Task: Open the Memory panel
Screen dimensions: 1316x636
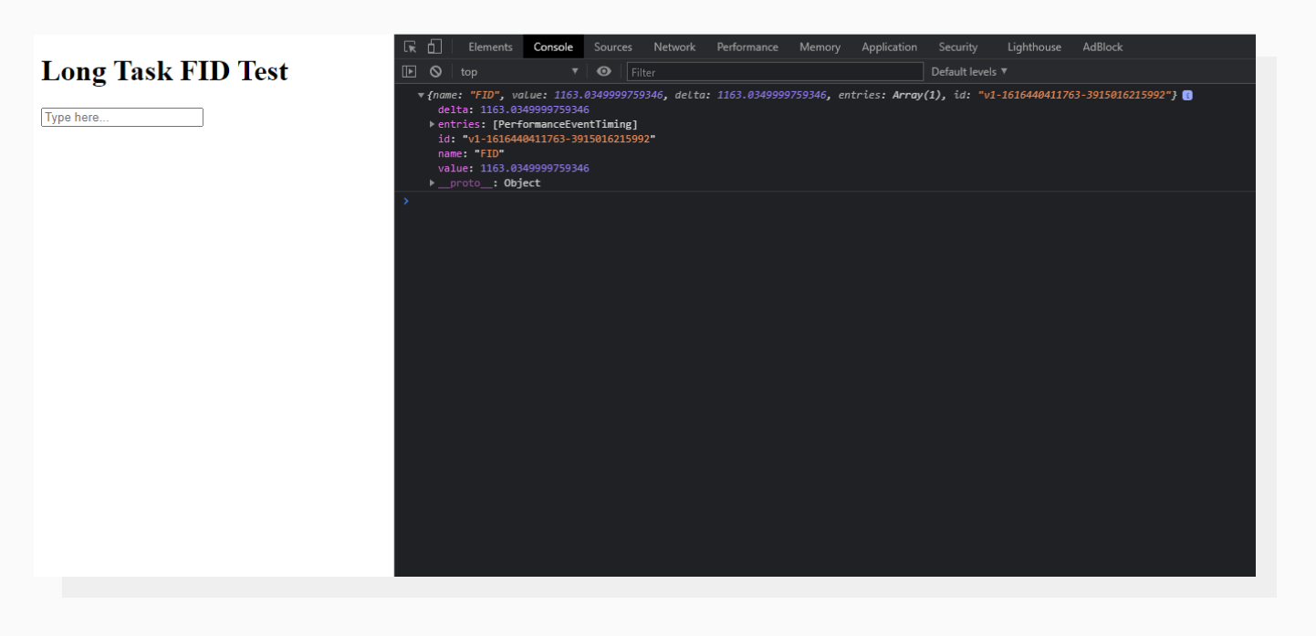Action: tap(819, 47)
